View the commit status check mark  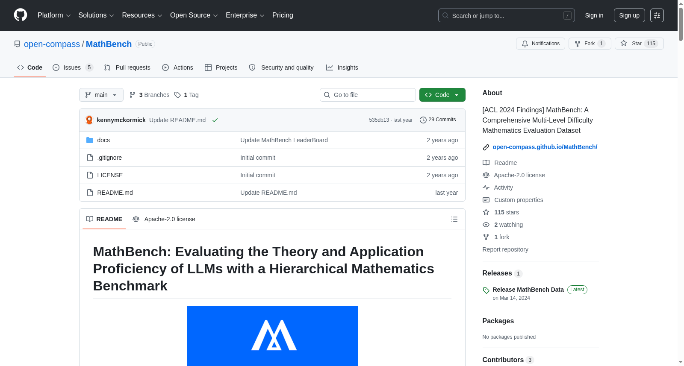pyautogui.click(x=215, y=120)
